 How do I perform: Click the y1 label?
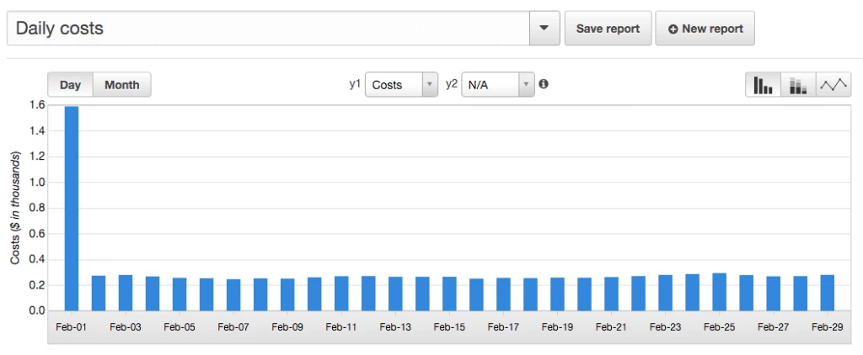click(x=355, y=84)
